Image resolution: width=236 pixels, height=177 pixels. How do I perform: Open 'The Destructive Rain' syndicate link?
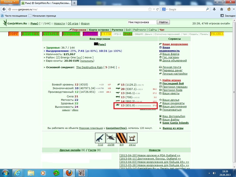89,67
